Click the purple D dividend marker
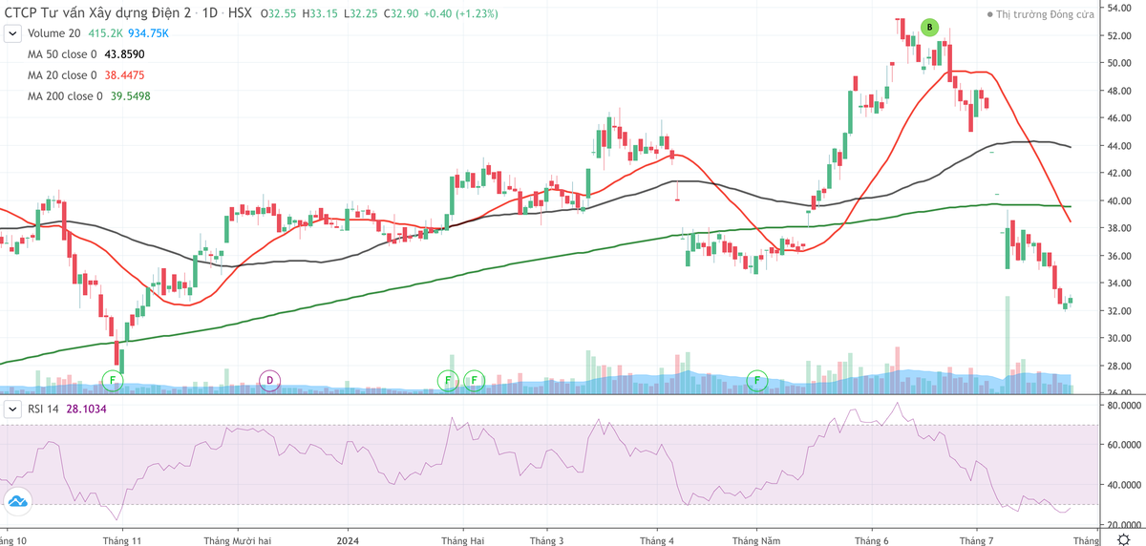 [269, 381]
